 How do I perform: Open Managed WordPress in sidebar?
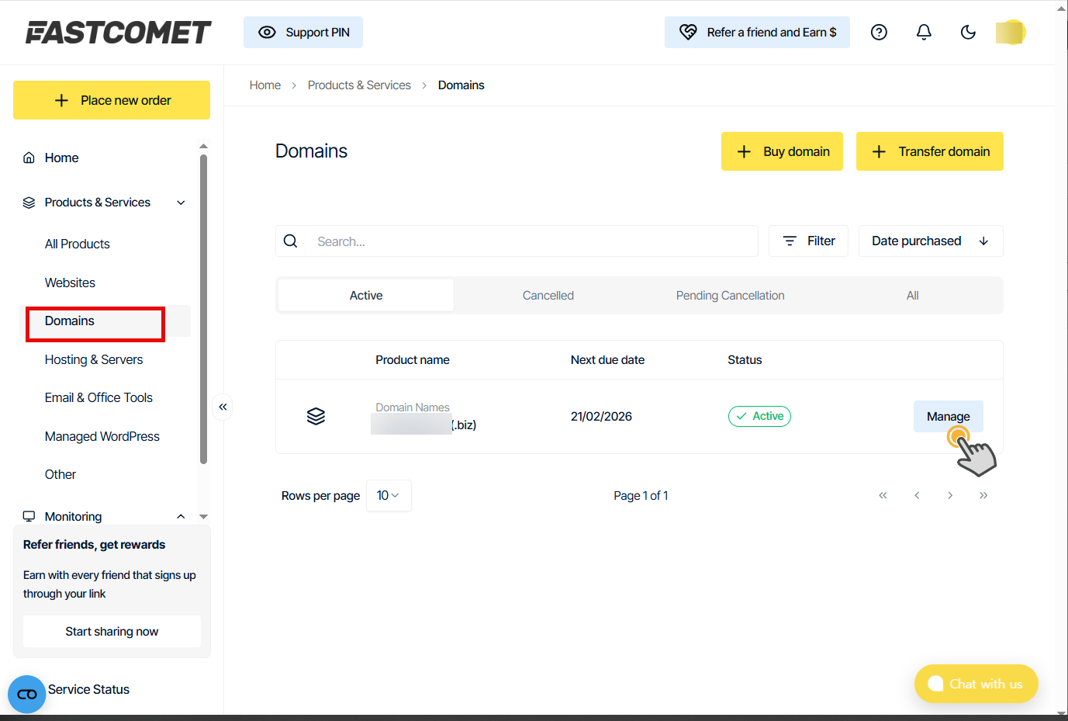102,436
